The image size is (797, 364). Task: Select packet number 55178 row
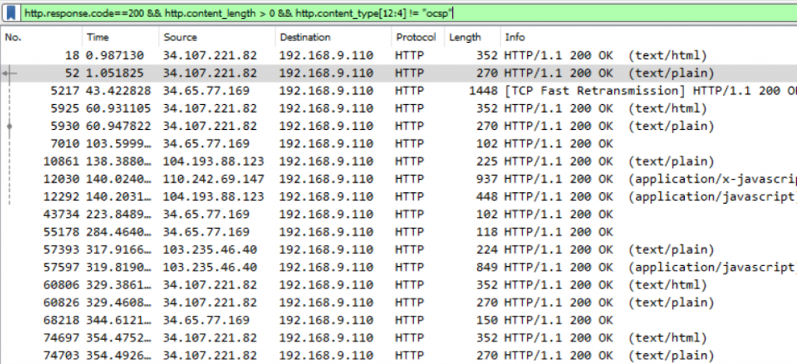(398, 232)
